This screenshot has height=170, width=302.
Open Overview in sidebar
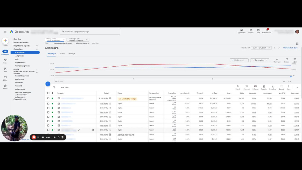click(17, 39)
